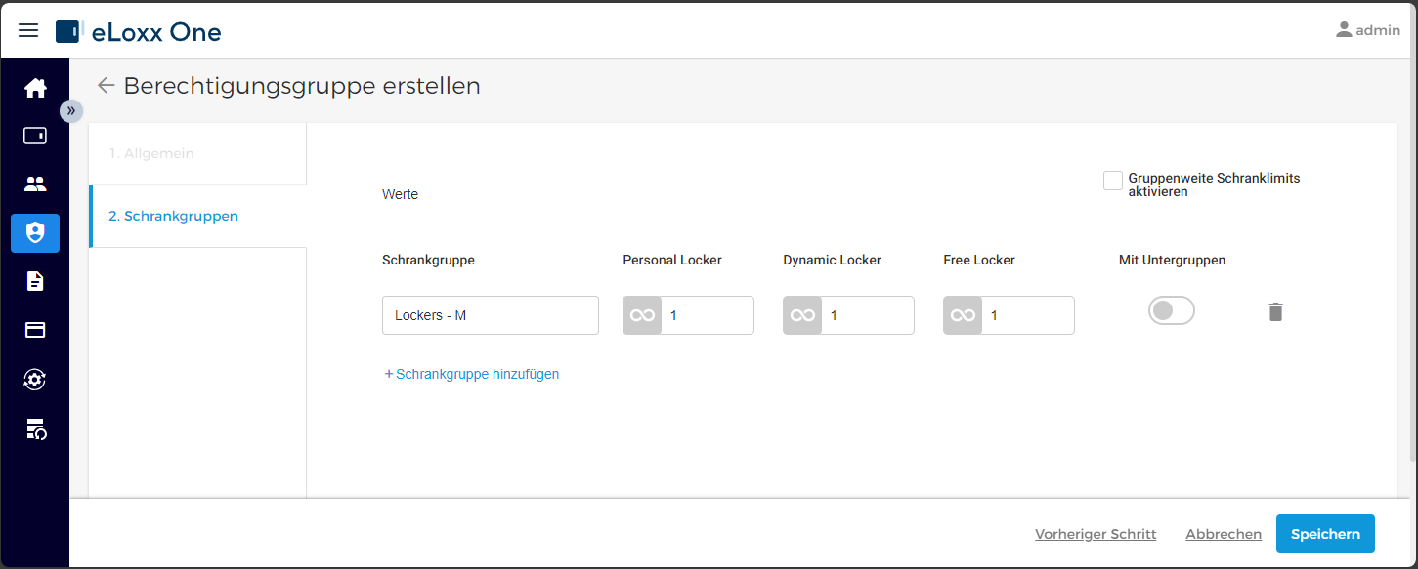The height and width of the screenshot is (569, 1418).
Task: Go to Vorheriger Schritt
Action: tap(1096, 534)
